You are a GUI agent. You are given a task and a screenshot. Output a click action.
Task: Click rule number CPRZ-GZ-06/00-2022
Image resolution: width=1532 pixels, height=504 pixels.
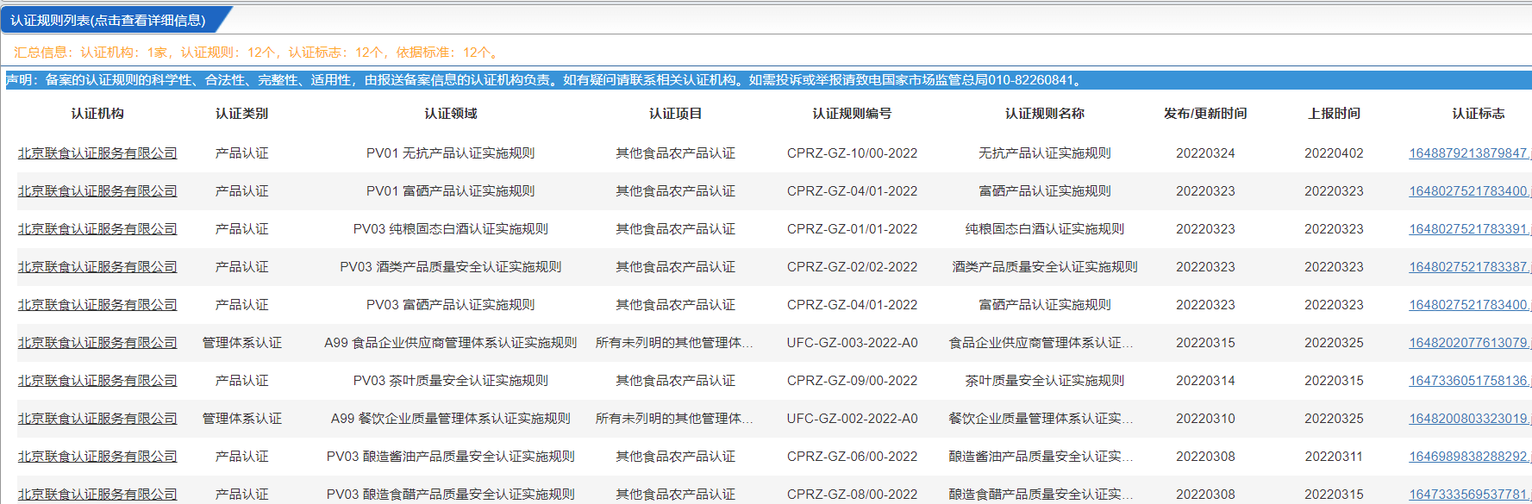pos(853,457)
